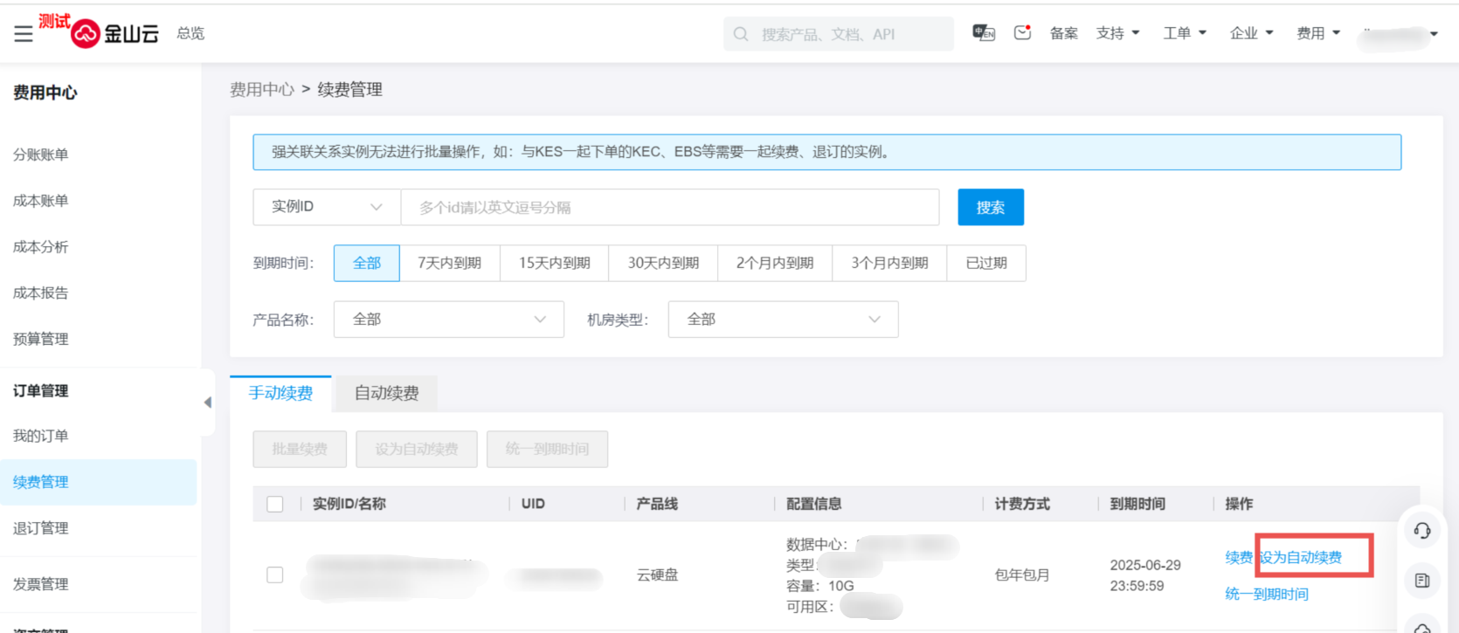The width and height of the screenshot is (1459, 633).
Task: Click the Kingsoft Cloud logo
Action: (x=115, y=33)
